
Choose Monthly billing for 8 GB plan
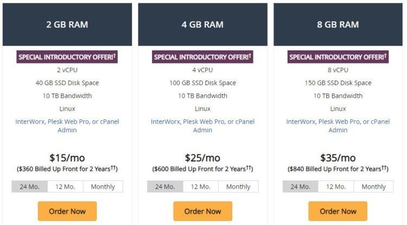(373, 187)
